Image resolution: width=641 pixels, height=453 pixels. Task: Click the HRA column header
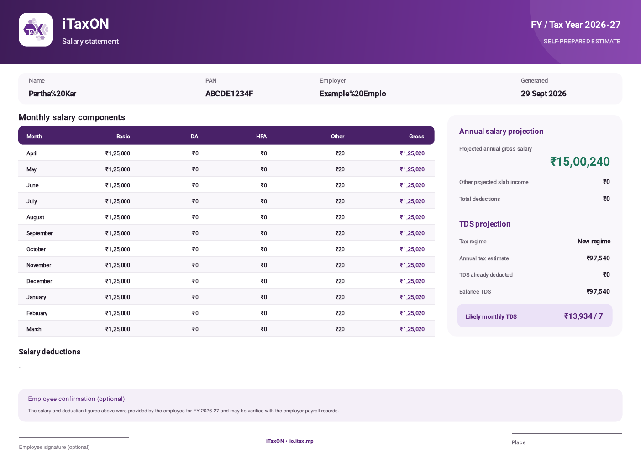pyautogui.click(x=262, y=137)
